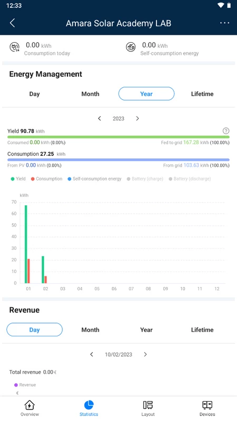Switch Energy Management to Lifetime view

pyautogui.click(x=202, y=94)
